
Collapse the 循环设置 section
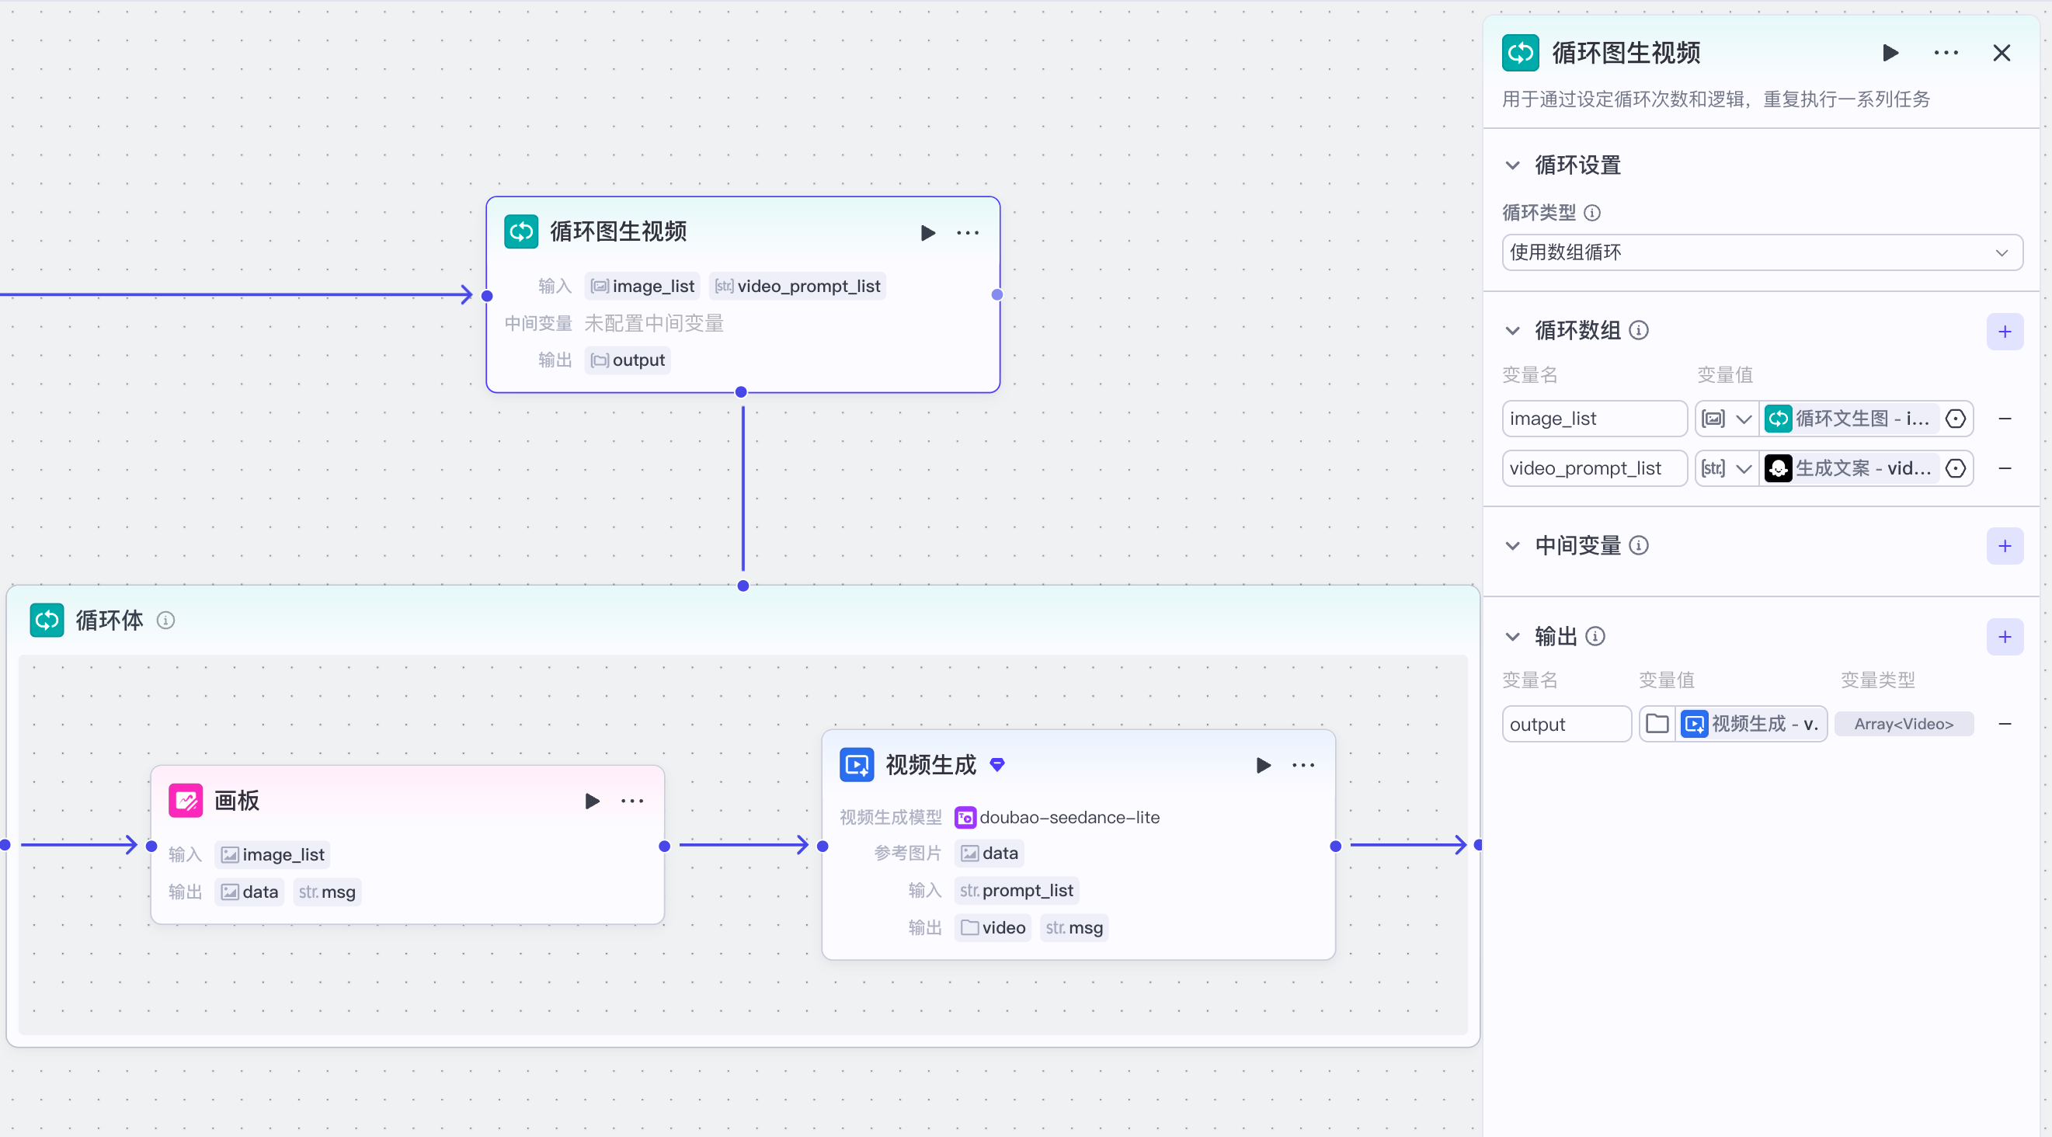[x=1513, y=165]
